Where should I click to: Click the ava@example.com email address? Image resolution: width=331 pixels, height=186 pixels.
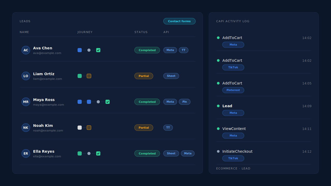click(x=47, y=53)
